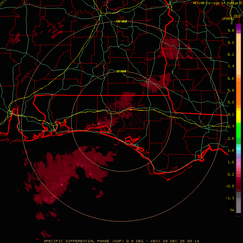The height and width of the screenshot is (243, 243).
Task: Click the 'SPECIFIC DIFFERENTIAL PHASE (KDP)' title text
Action: click(x=83, y=241)
